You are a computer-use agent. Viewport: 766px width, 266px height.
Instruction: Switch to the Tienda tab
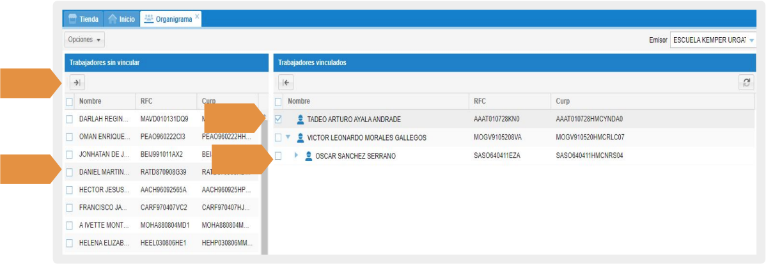83,19
